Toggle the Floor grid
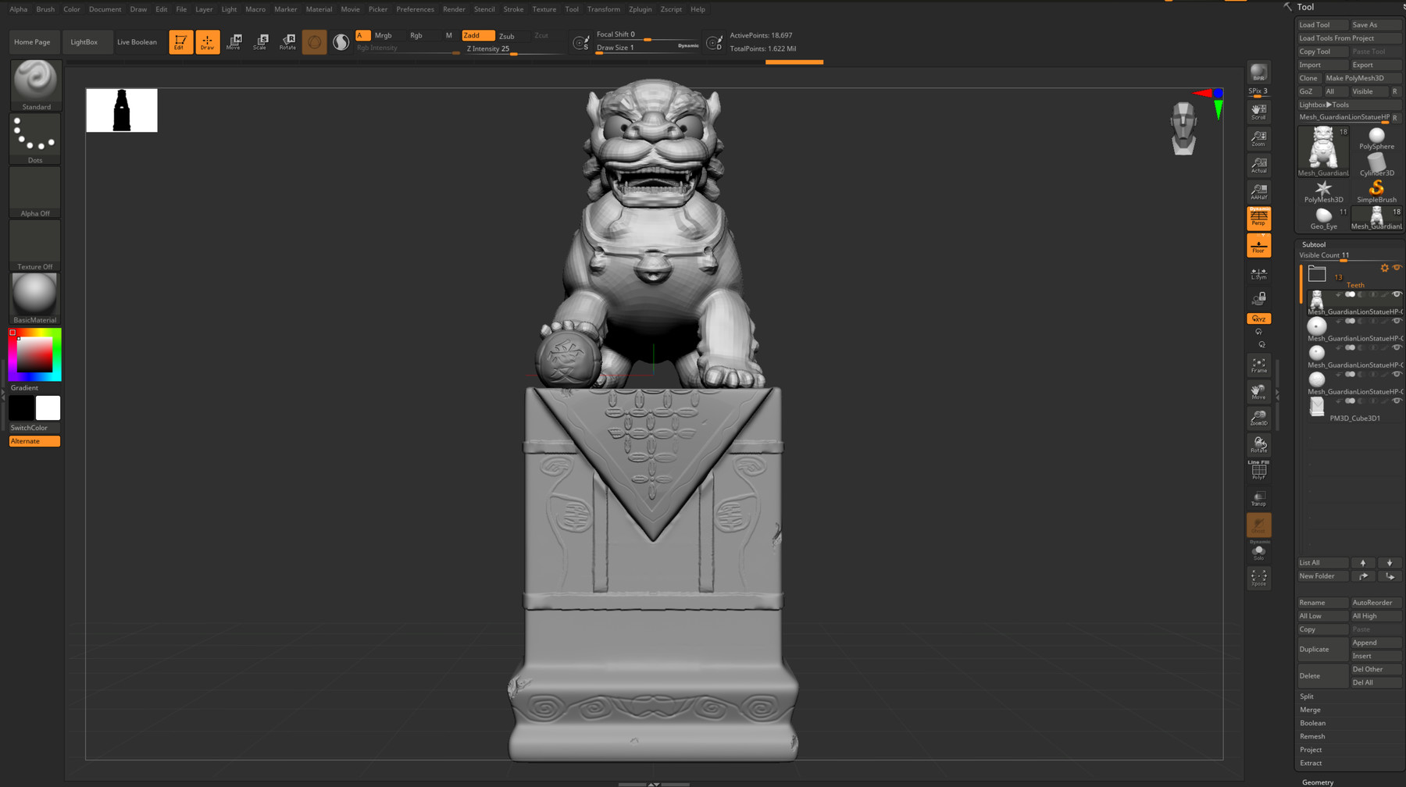Viewport: 1406px width, 787px height. (1258, 247)
